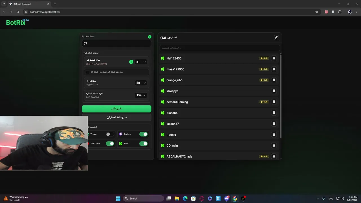Open the browser tab search dropdown arrow

[4, 4]
